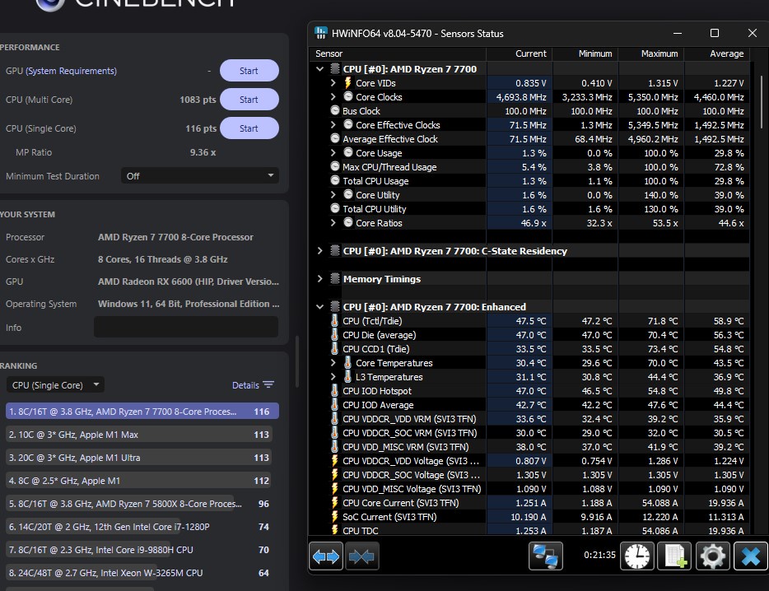The height and width of the screenshot is (591, 769).
Task: Collapse the Ryzen 7 7700 Enhanced group
Action: pyautogui.click(x=319, y=306)
